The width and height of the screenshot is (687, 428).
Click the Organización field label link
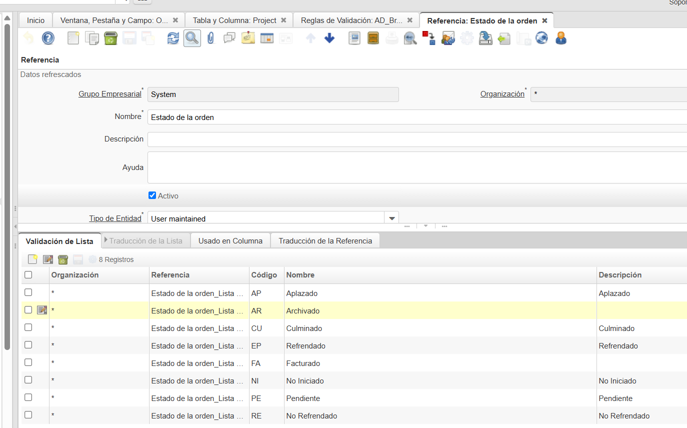click(x=502, y=94)
